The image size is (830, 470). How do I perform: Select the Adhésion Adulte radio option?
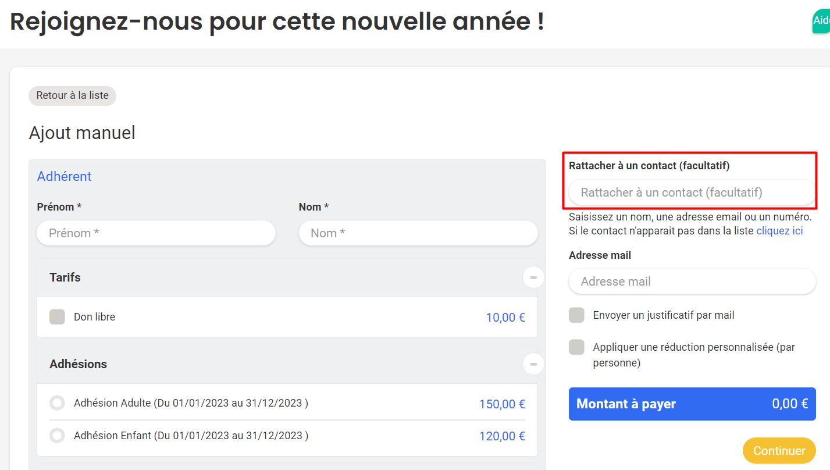click(57, 403)
